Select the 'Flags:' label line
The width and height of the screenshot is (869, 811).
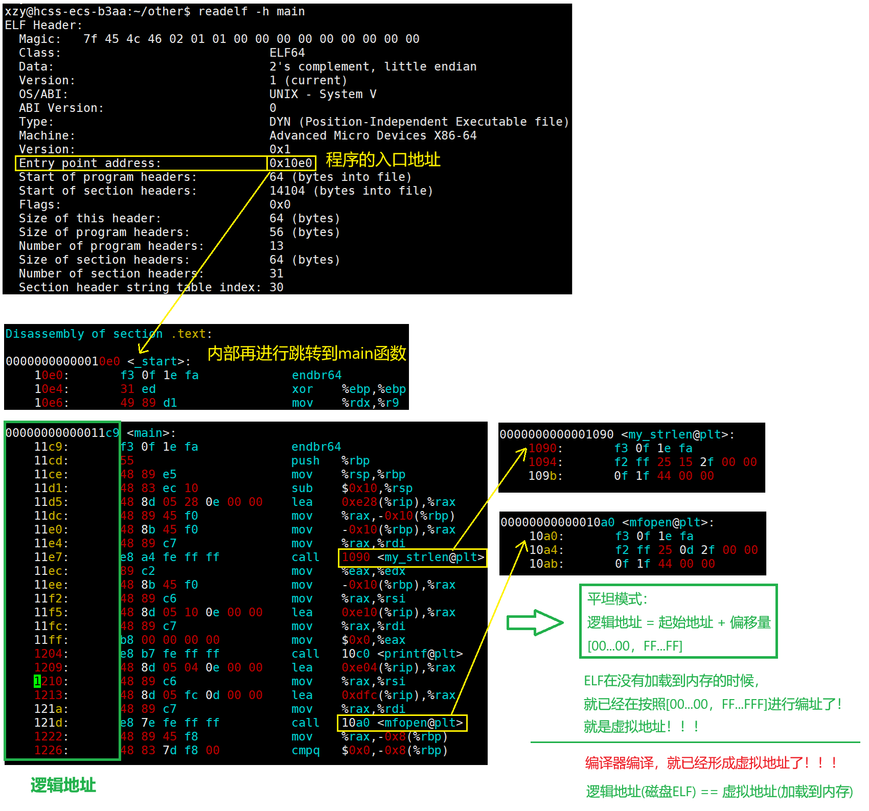click(x=40, y=204)
